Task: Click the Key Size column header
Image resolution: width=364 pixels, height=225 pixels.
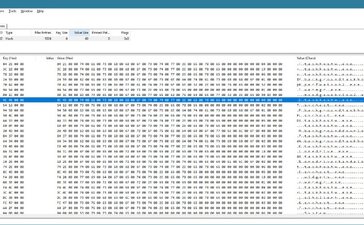Action: click(61, 33)
